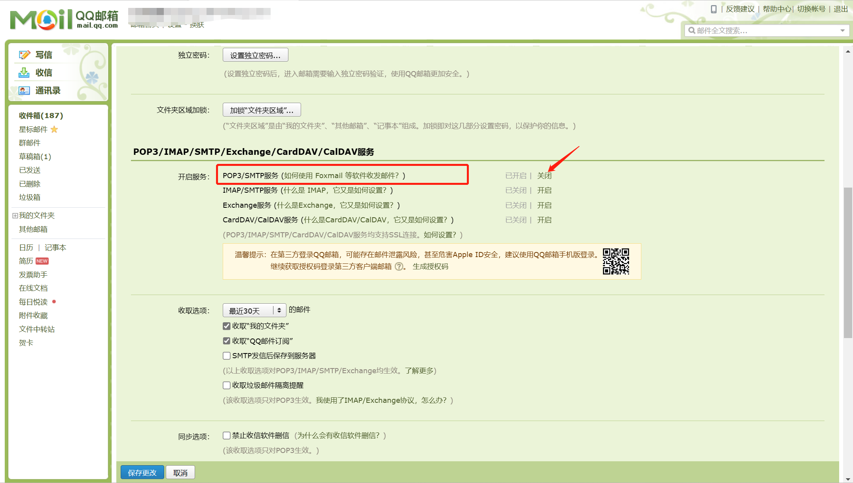The height and width of the screenshot is (483, 853).
Task: Click the 保存更改 button
Action: 142,472
